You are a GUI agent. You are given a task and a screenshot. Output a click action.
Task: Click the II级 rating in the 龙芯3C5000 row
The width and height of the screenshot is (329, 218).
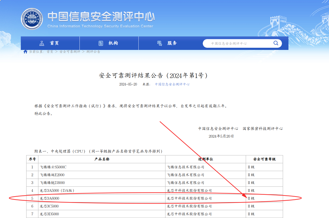[251, 206]
